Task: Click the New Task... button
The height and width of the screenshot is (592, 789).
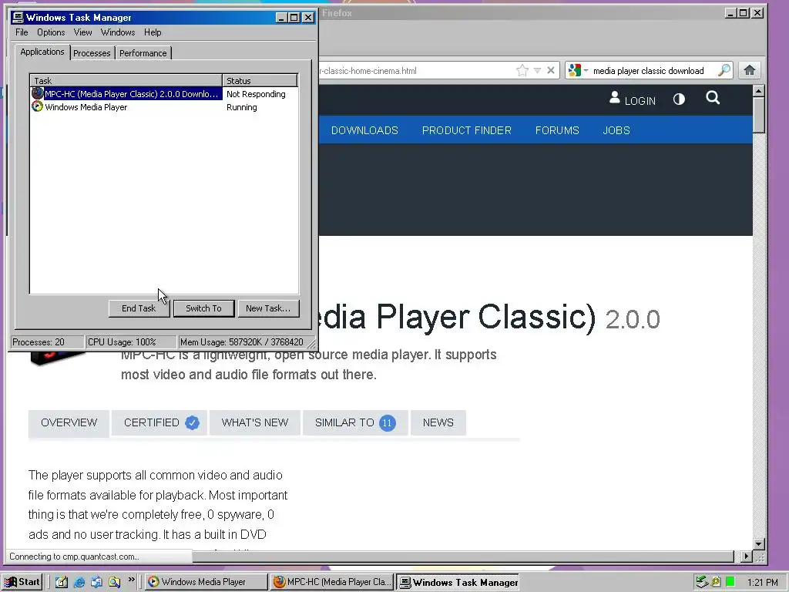Action: click(x=268, y=308)
